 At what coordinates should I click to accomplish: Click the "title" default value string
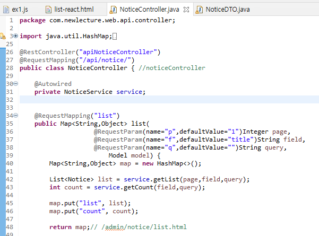point(241,139)
